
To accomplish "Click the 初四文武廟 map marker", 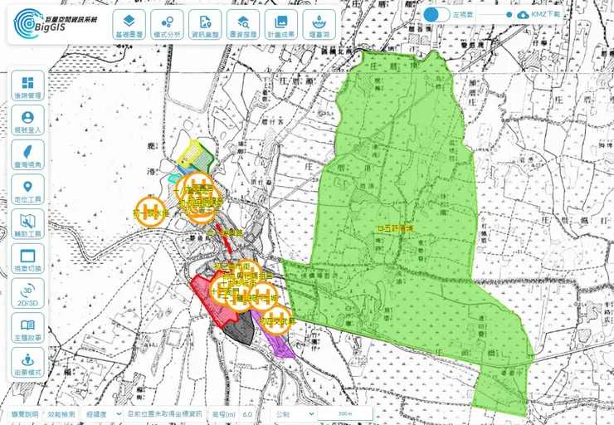I will pos(277,320).
